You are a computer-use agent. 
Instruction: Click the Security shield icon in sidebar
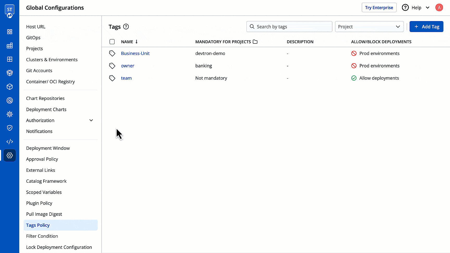[x=10, y=128]
